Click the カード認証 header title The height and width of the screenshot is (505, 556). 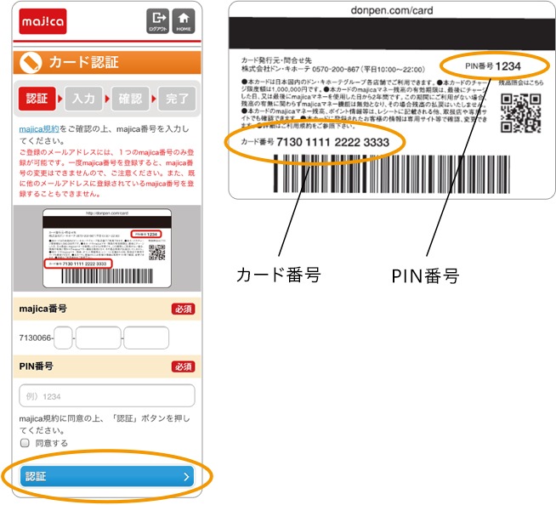pos(83,62)
